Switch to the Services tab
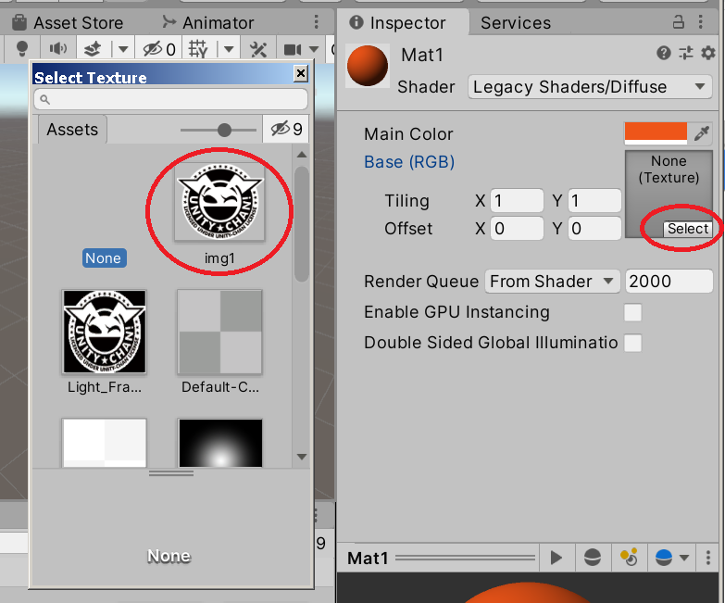This screenshot has width=725, height=603. pyautogui.click(x=516, y=22)
